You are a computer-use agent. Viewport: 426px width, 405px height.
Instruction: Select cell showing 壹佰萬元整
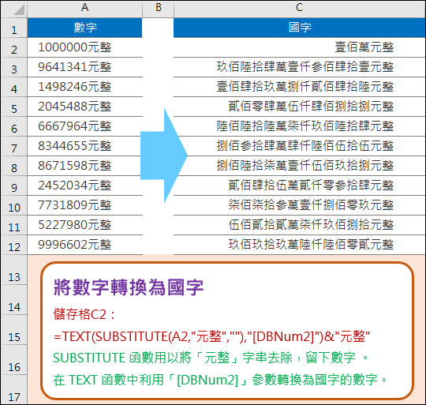[x=300, y=47]
